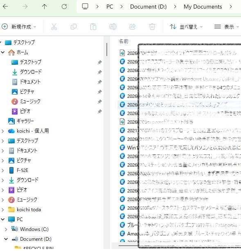Expand the Windows (C:) drive node

coord(6,229)
